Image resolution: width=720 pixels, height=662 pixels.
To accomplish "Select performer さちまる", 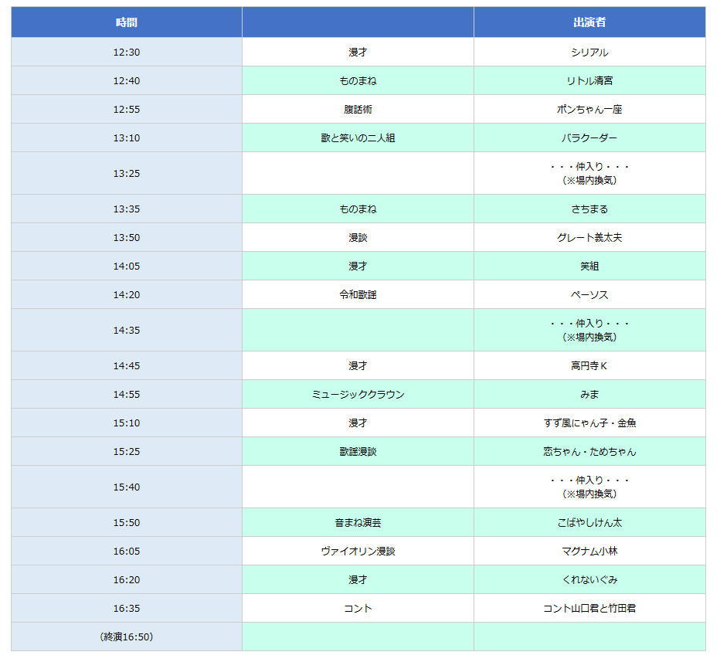I will pyautogui.click(x=589, y=209).
